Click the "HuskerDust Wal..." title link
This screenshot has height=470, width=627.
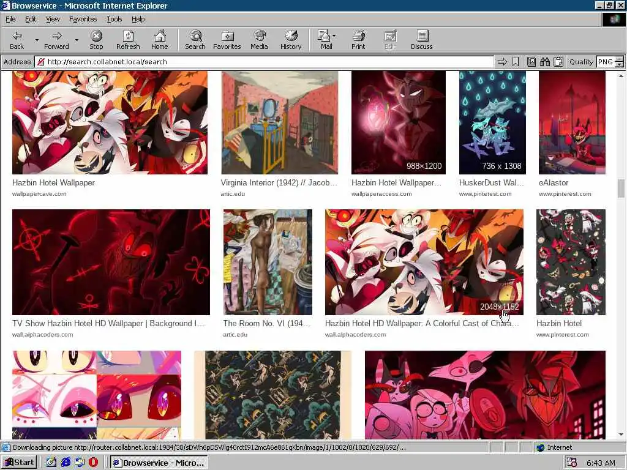click(492, 182)
